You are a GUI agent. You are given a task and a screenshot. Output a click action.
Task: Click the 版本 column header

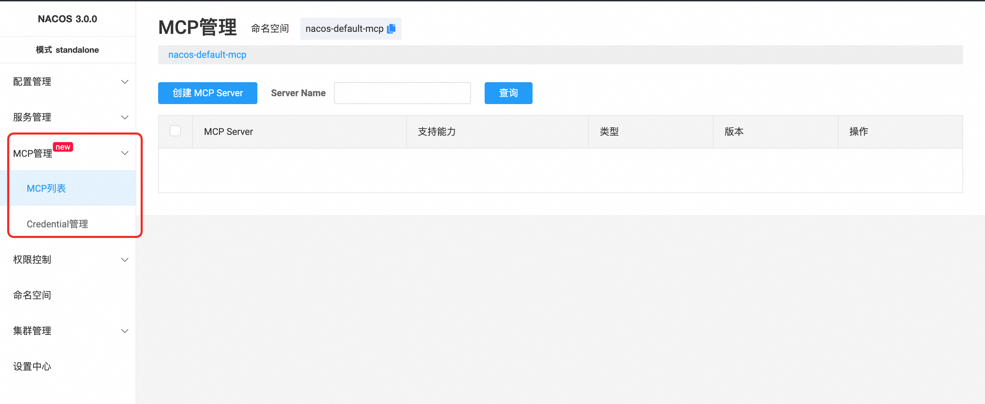tap(733, 131)
